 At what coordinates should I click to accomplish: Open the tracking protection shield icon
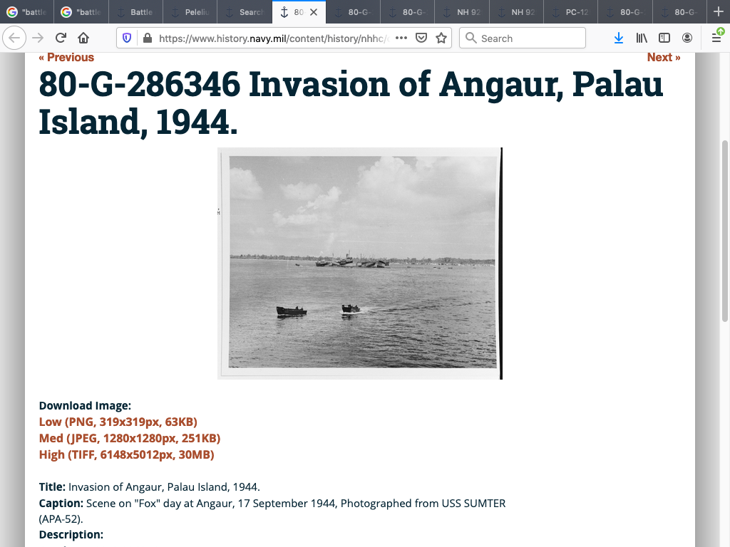(x=128, y=38)
